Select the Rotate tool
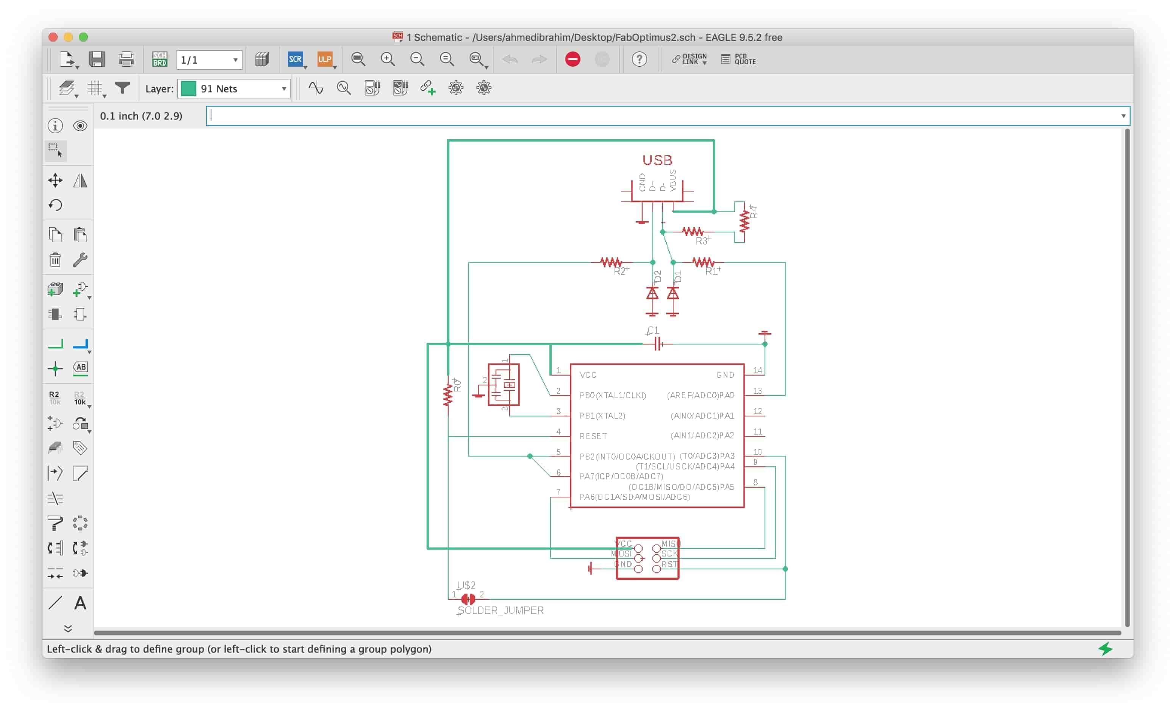 [x=55, y=205]
